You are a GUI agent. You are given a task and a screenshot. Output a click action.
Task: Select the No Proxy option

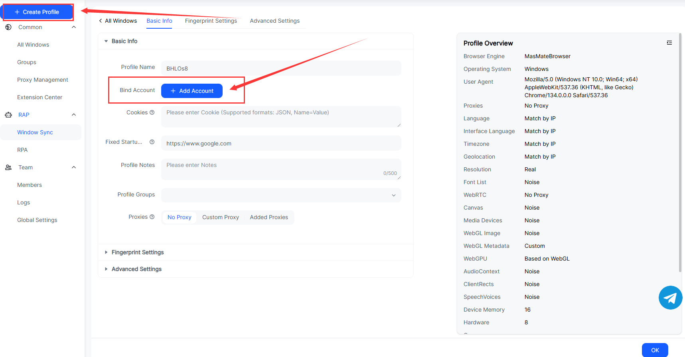[179, 217]
